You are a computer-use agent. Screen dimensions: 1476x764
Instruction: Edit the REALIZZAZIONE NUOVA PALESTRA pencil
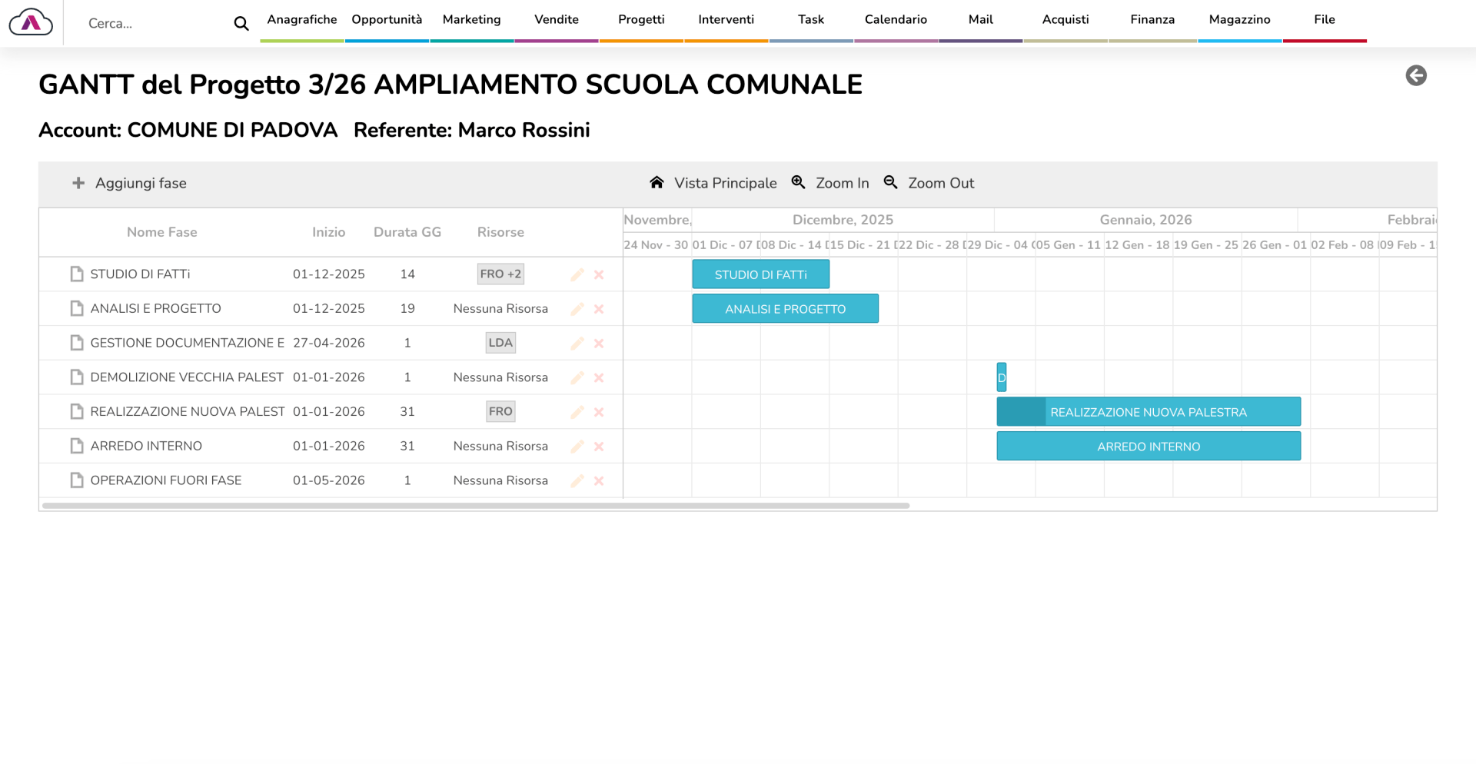coord(577,412)
